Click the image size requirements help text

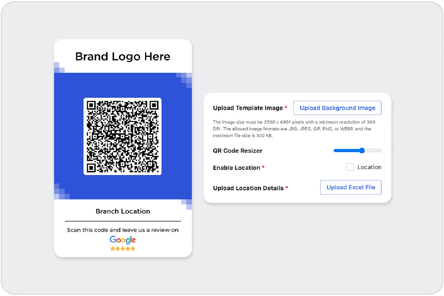click(294, 129)
